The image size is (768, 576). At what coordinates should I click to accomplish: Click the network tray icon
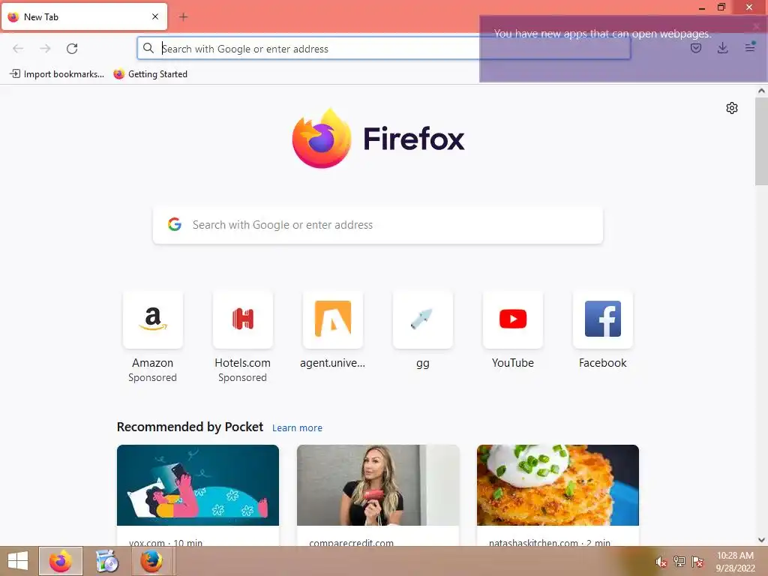point(679,562)
